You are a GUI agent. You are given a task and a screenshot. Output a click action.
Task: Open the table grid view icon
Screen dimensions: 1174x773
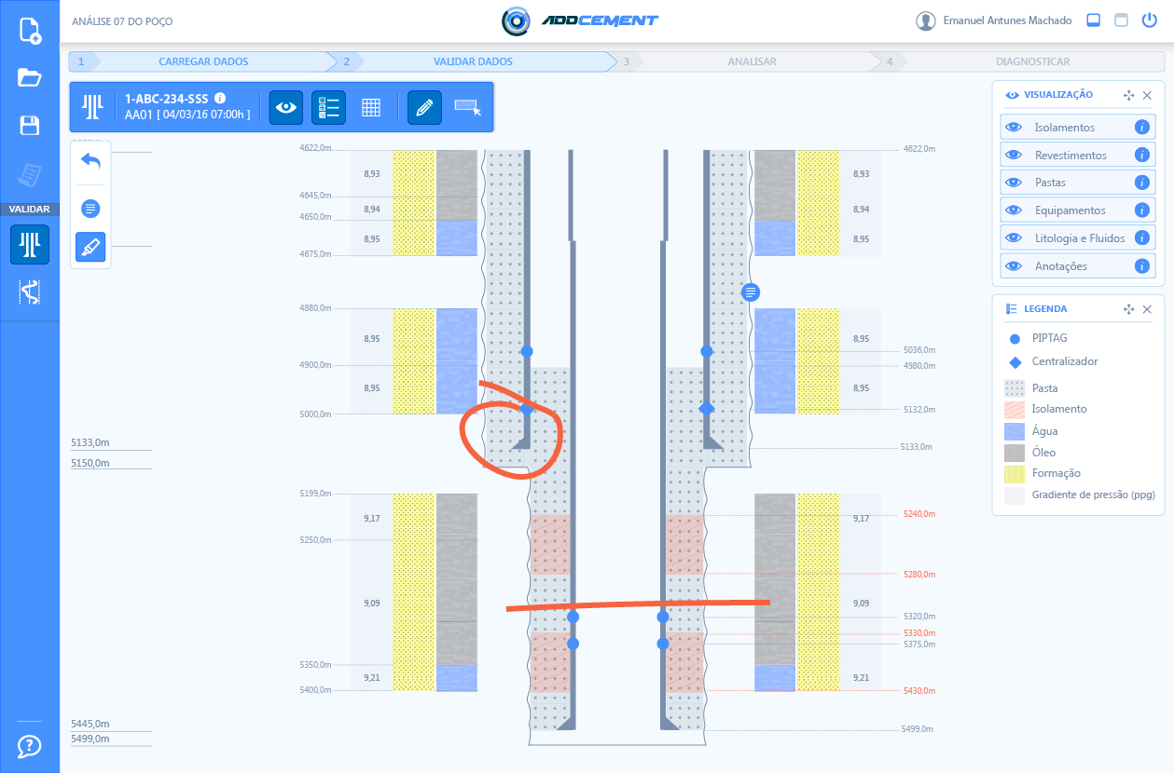pyautogui.click(x=371, y=107)
